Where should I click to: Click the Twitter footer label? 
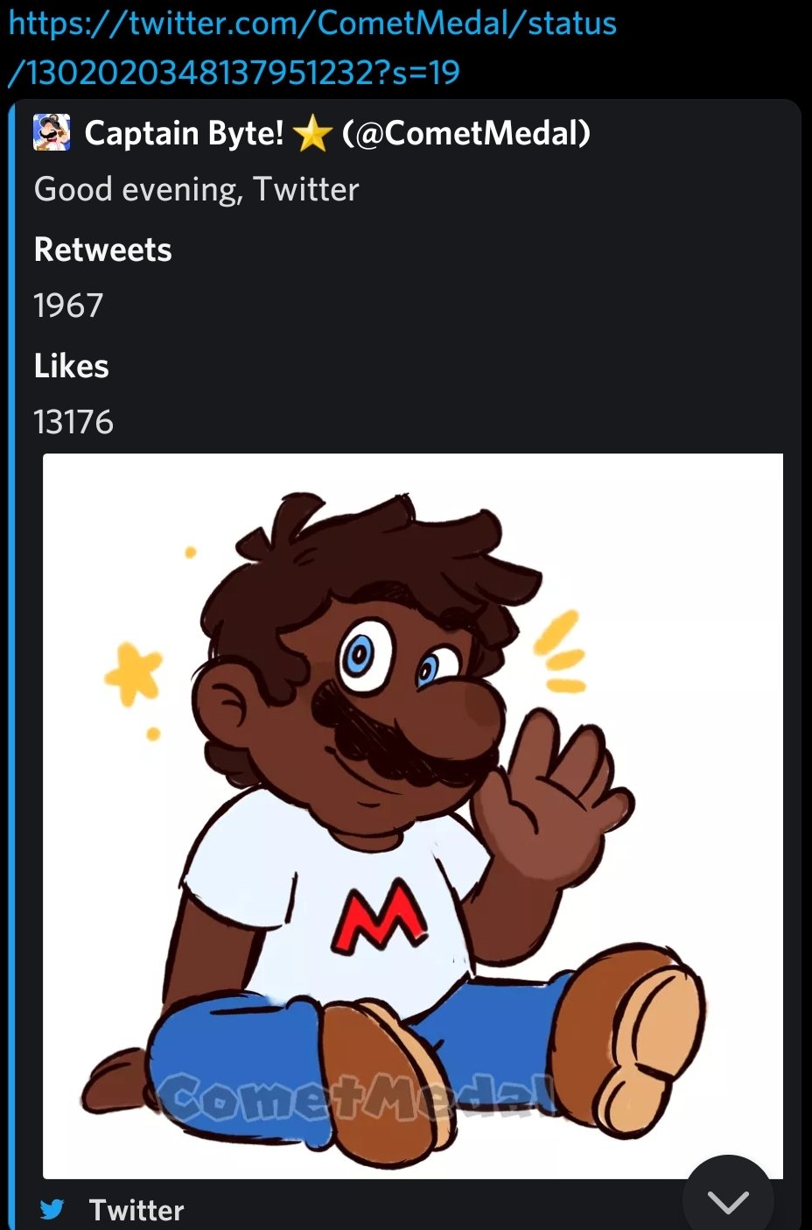136,1210
